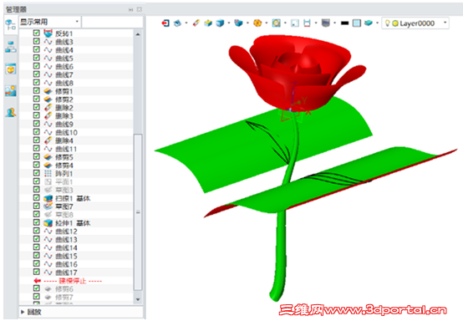Viewport: 463px width, 321px height.
Task: Click the 修剪1 trim feature icon
Action: [x=48, y=91]
